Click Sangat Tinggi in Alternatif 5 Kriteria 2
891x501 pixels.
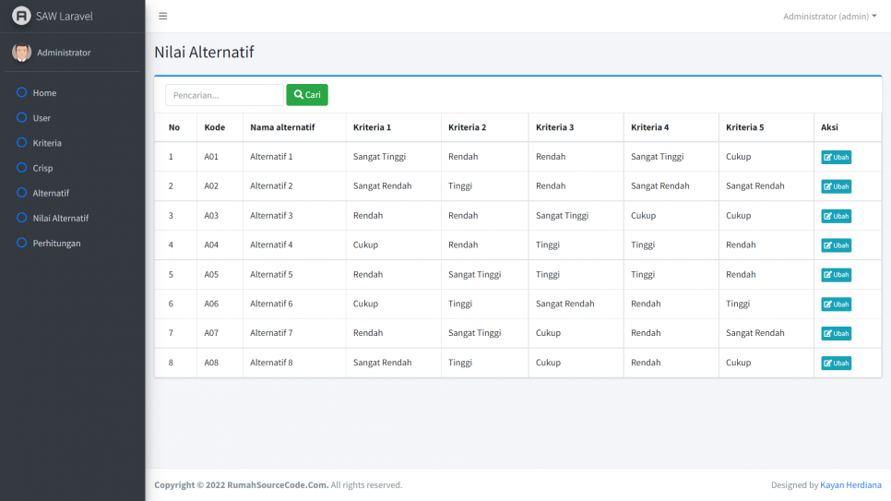pos(474,274)
